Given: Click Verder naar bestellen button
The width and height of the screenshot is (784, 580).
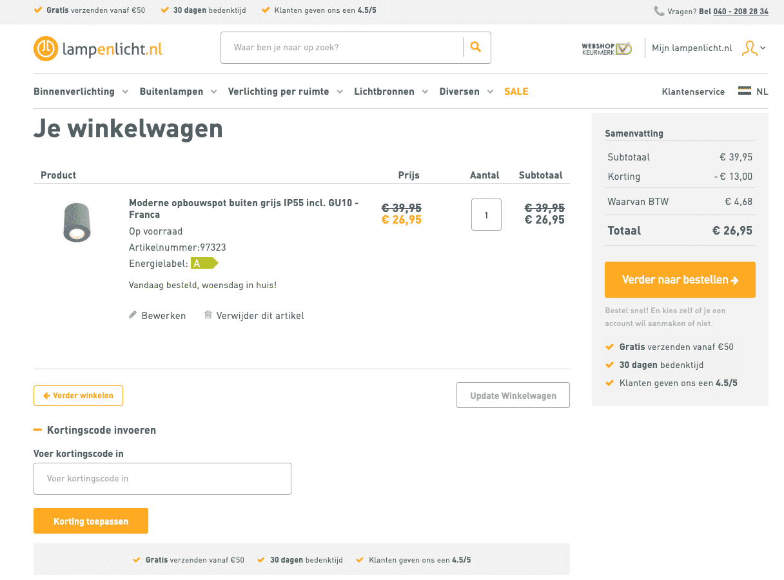Looking at the screenshot, I should [680, 280].
